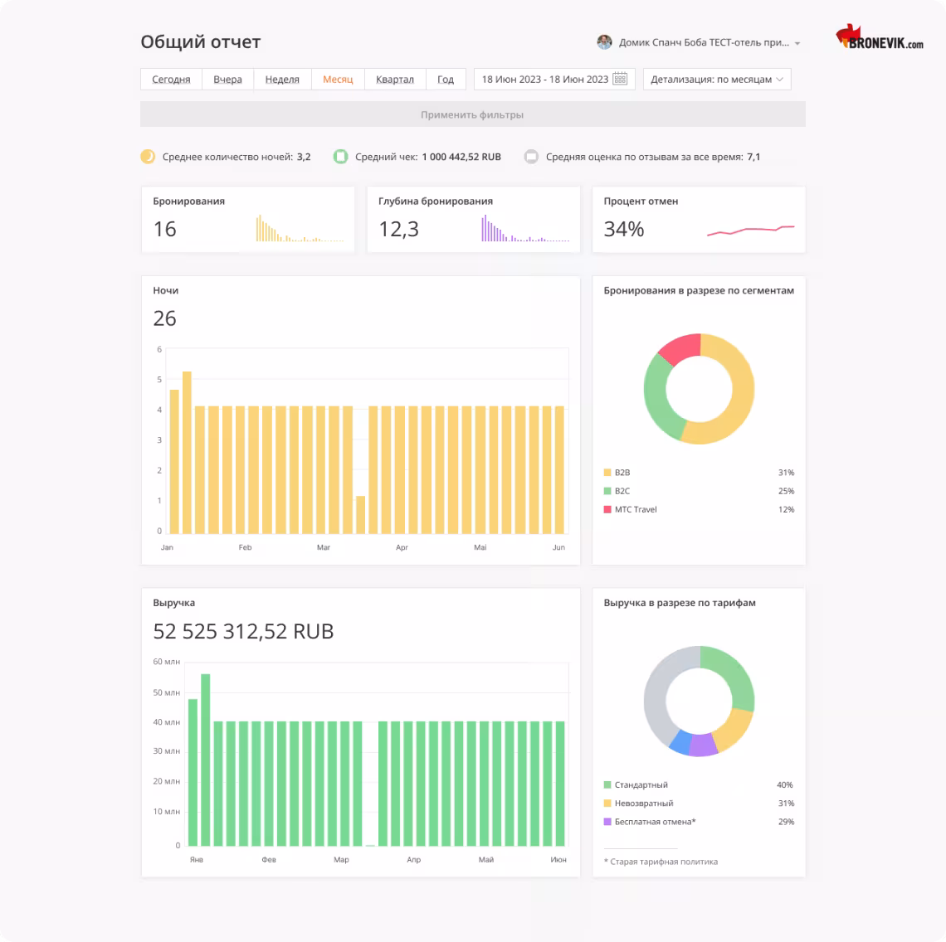Click the shortest bar in Ночи chart
The width and height of the screenshot is (946, 942).
point(360,514)
